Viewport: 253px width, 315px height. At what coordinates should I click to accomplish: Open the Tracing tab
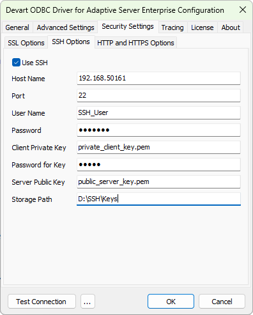[x=172, y=27]
